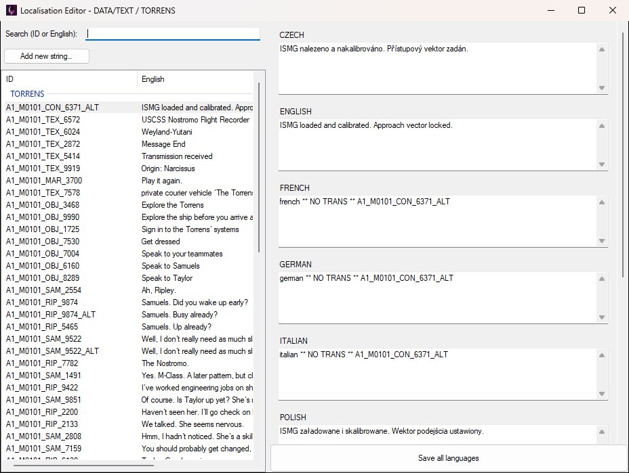629x473 pixels.
Task: Select row A1_M0101_SAM_9522_ALT
Action: coord(128,351)
